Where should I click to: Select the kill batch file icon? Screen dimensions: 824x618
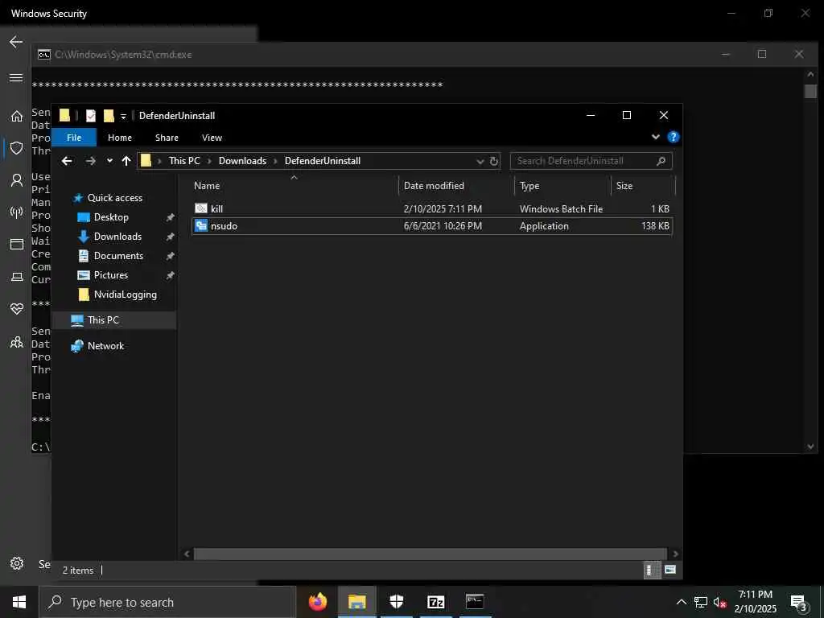[201, 208]
